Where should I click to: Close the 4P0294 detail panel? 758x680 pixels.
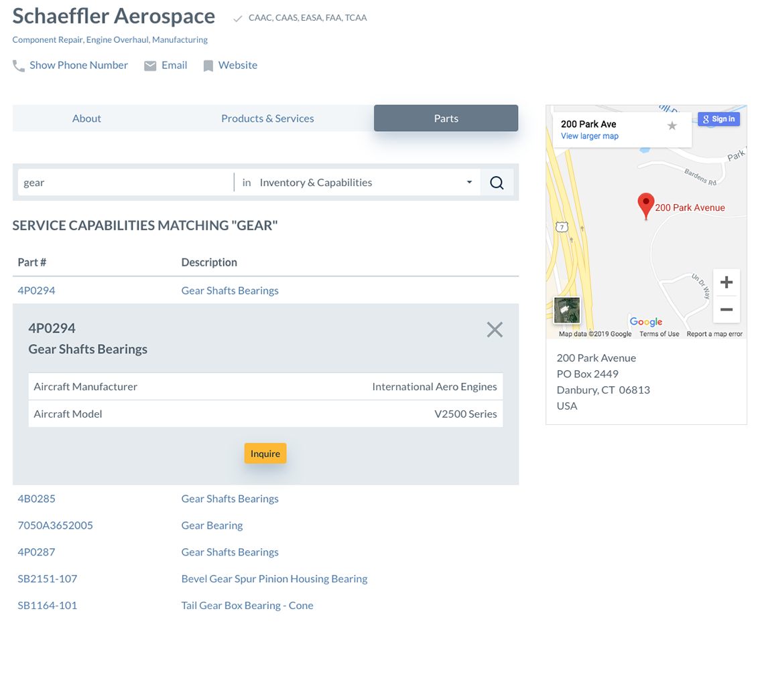(x=495, y=329)
